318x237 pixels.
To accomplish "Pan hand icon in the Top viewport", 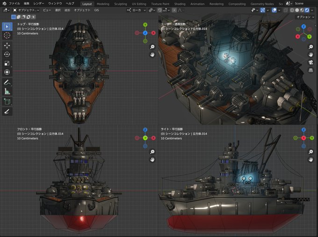I will pos(152,55).
